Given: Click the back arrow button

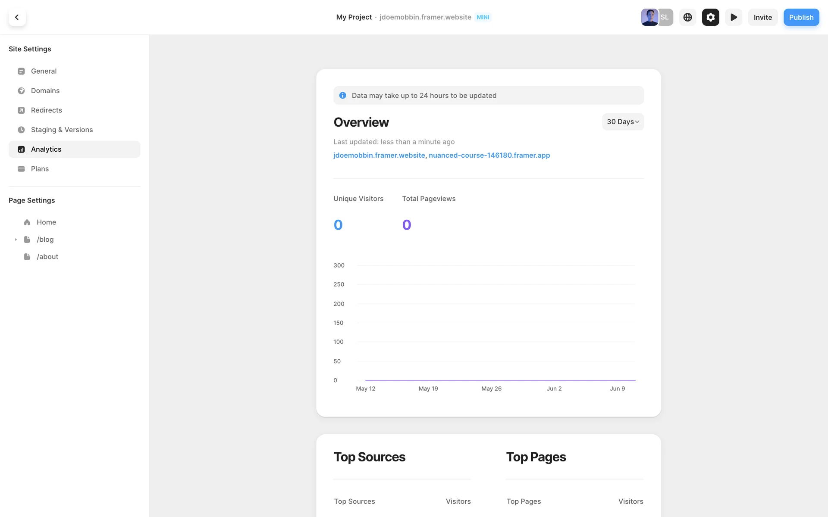Looking at the screenshot, I should (x=17, y=17).
